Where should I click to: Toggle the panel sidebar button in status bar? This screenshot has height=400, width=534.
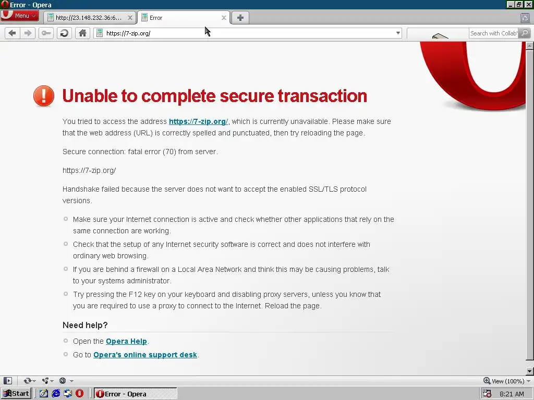coord(7,381)
